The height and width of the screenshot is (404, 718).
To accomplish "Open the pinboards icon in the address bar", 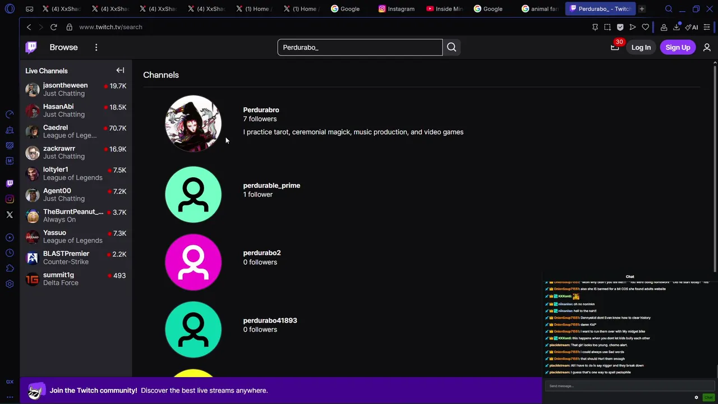I will coord(595,27).
